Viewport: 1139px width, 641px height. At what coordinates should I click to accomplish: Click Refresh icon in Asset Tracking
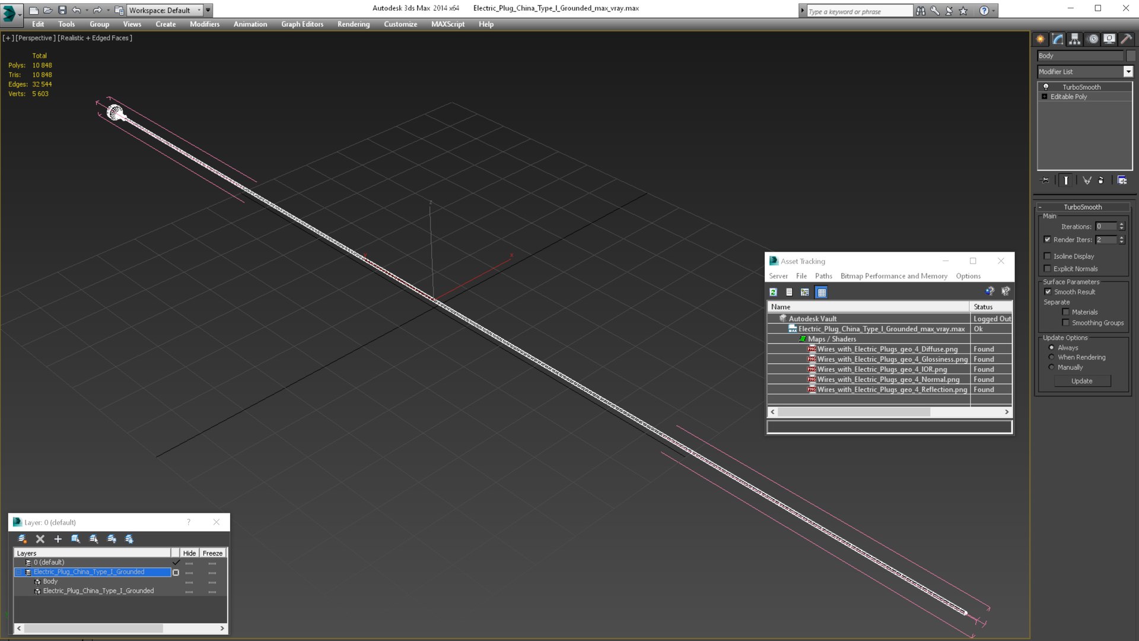point(773,292)
